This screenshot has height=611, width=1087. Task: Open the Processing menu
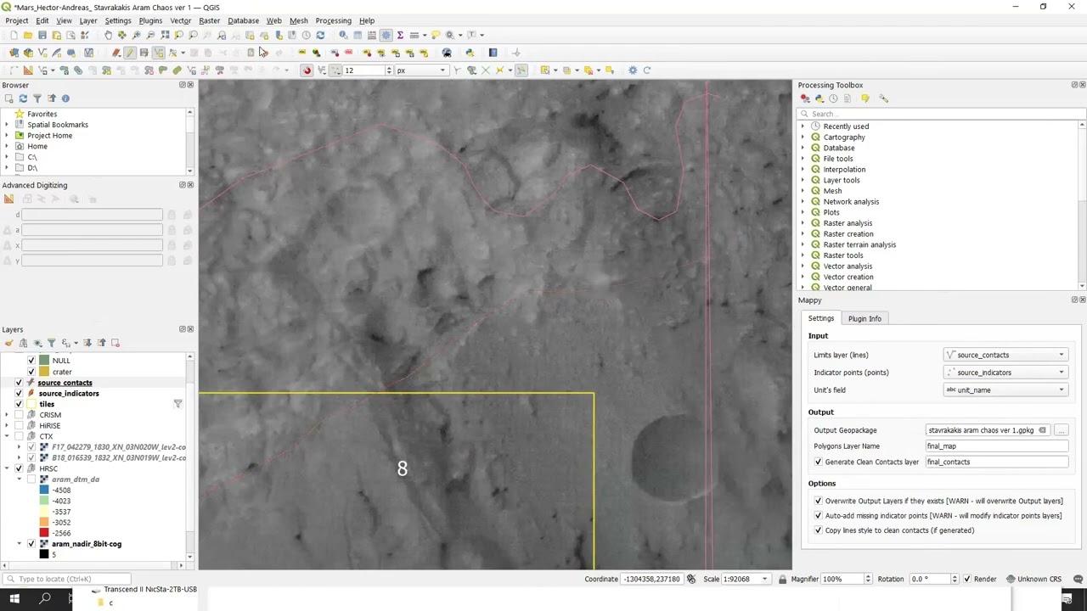point(333,20)
